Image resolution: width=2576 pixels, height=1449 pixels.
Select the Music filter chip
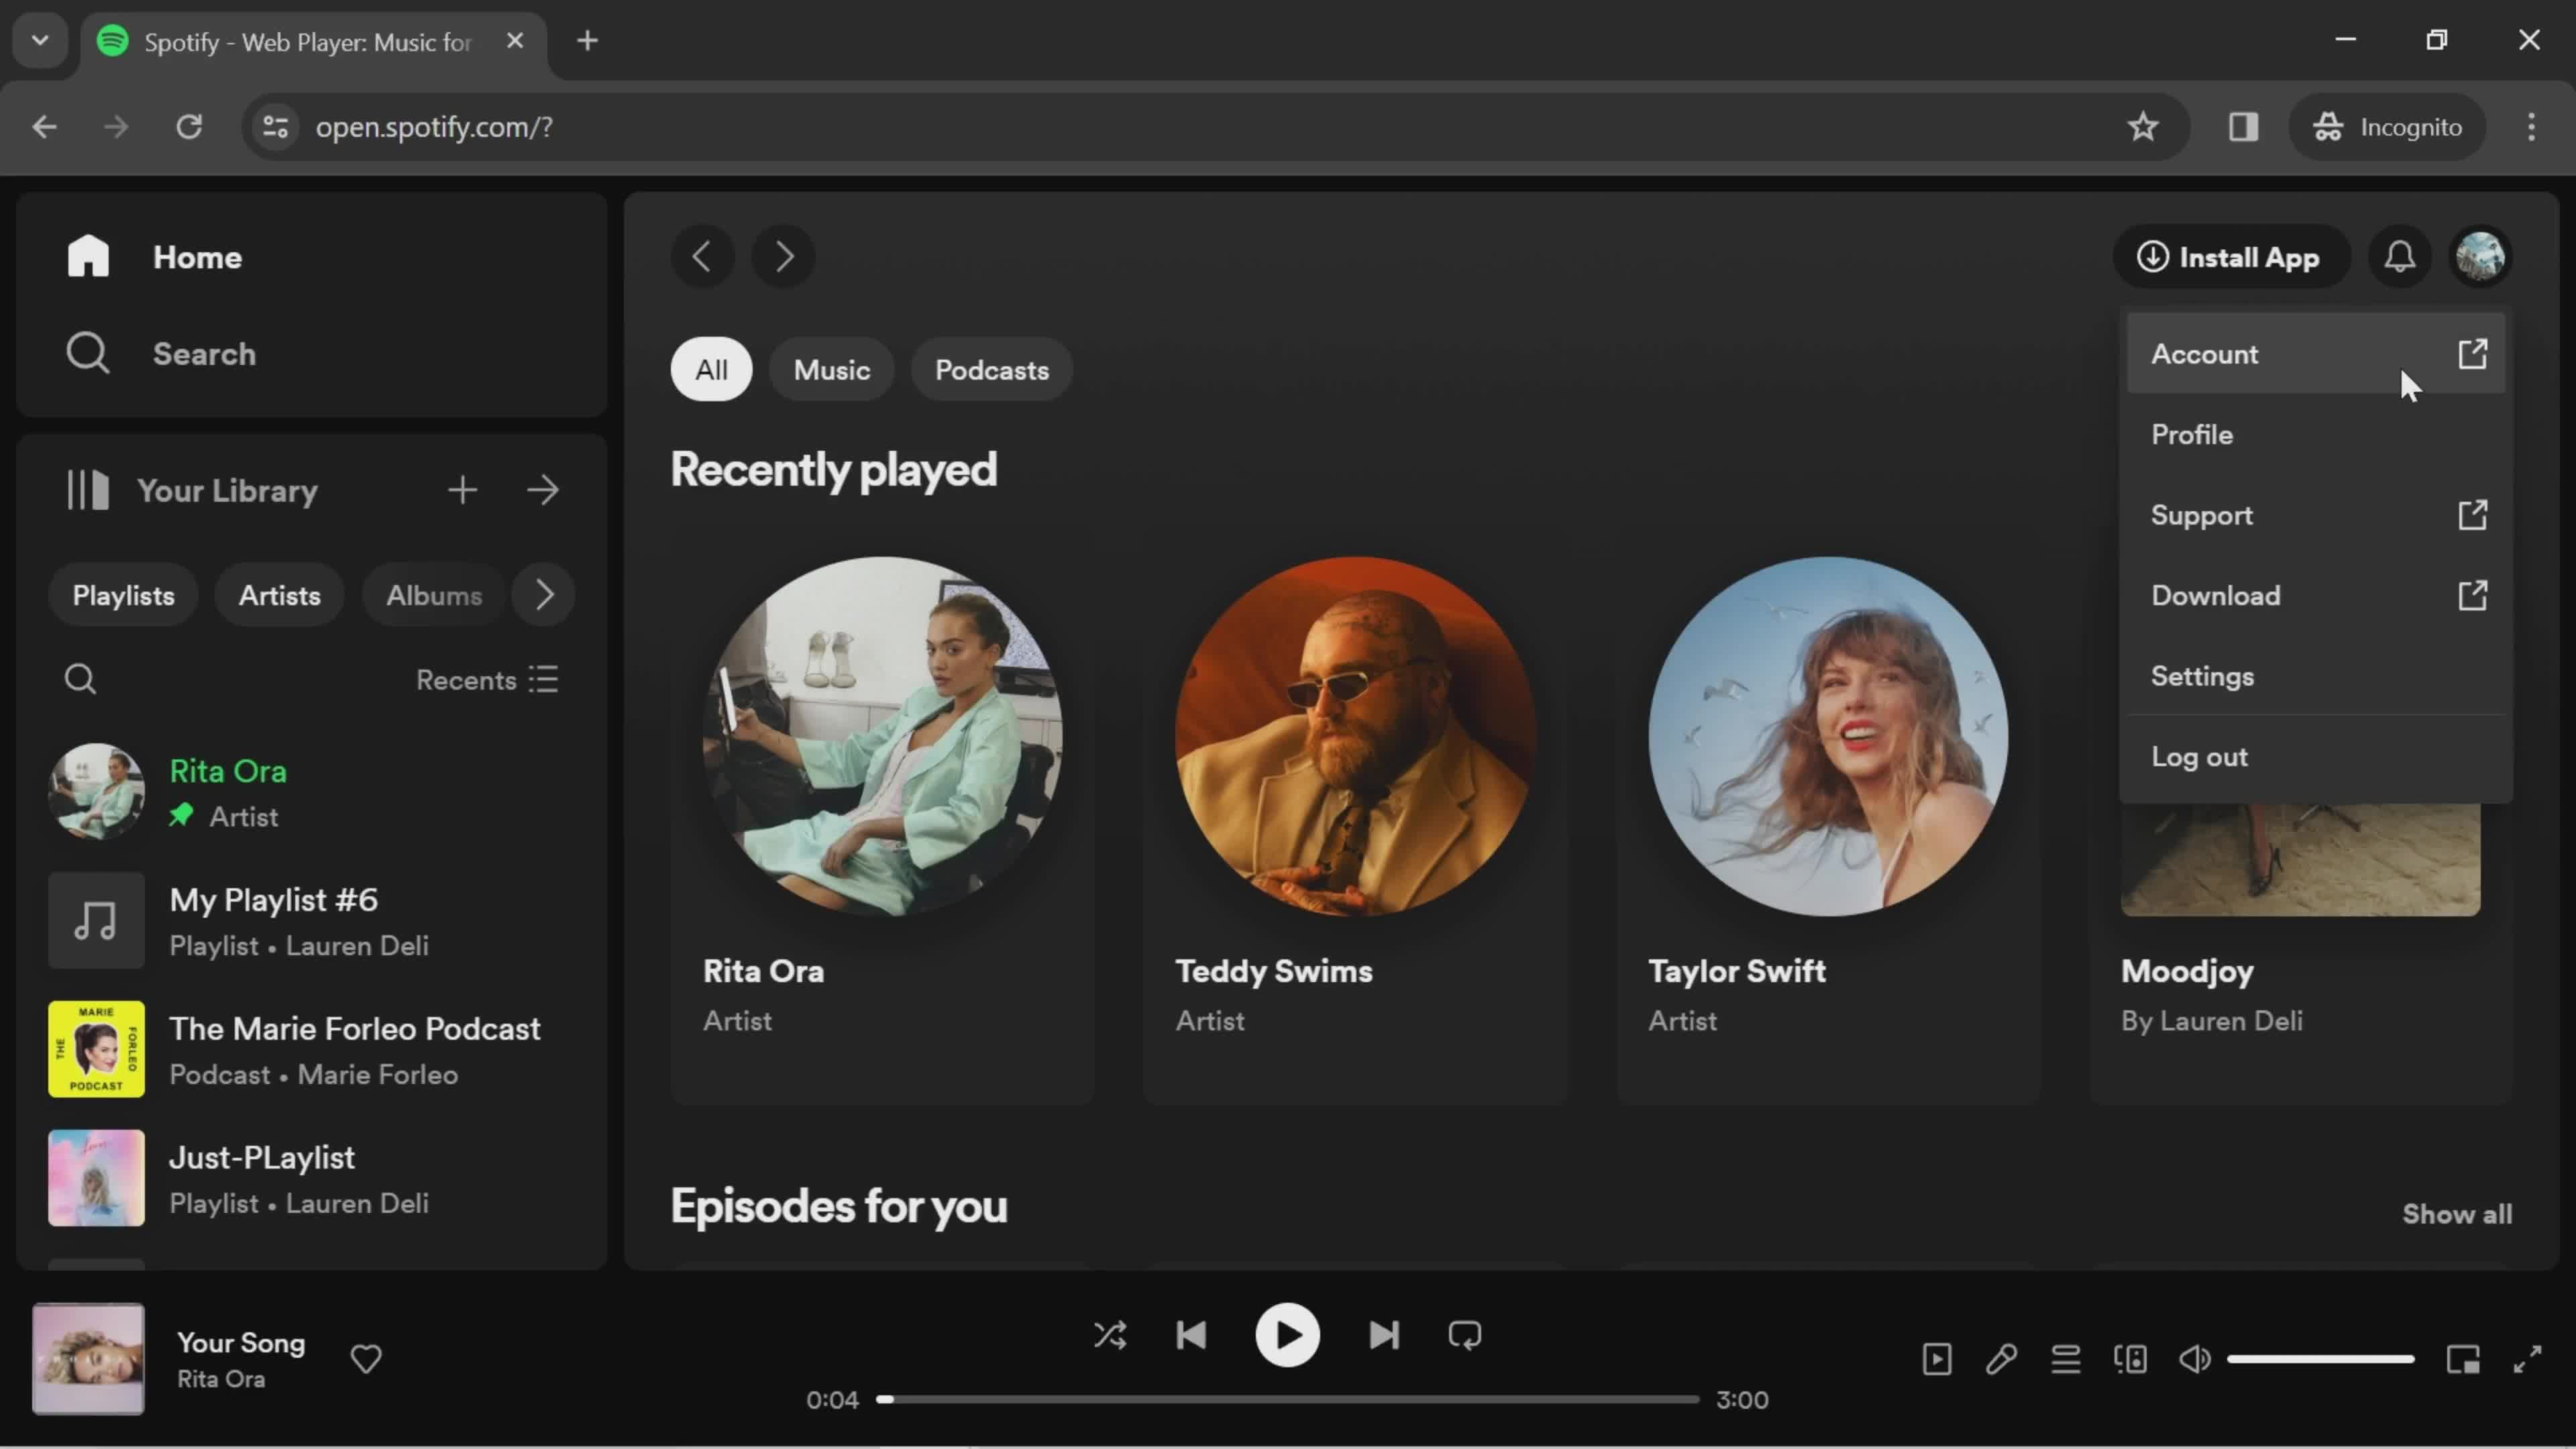click(x=831, y=370)
